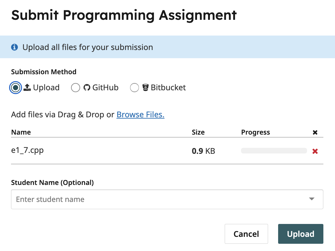Select the Bitbucket radio button
The image size is (335, 251).
click(135, 88)
